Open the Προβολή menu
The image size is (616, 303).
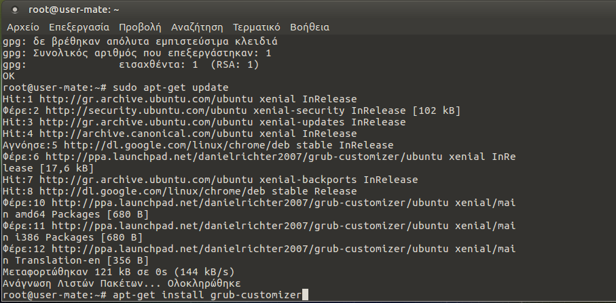tap(139, 28)
